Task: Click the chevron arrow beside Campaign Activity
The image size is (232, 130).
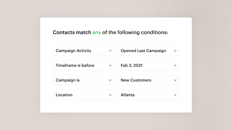Action: tap(110, 51)
